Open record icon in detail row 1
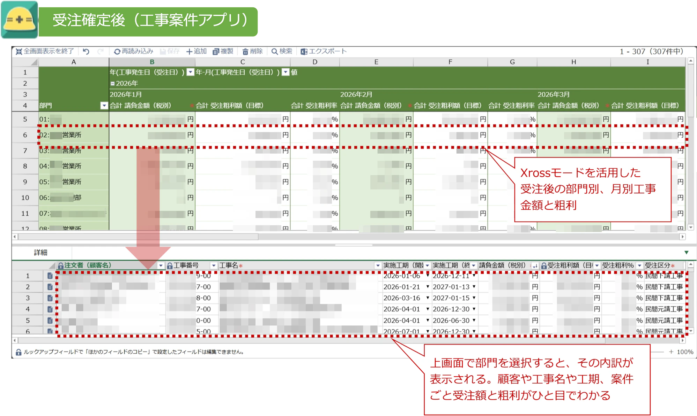 (x=50, y=276)
